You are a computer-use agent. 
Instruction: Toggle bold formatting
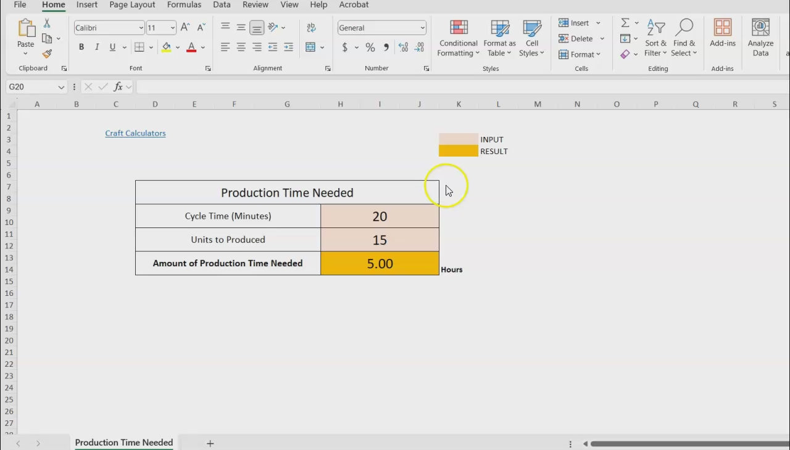[x=81, y=47]
